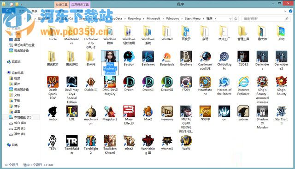Select the machinarium shortcut icon
Image resolution: width=295 pixels, height=169 pixels.
coord(91,111)
